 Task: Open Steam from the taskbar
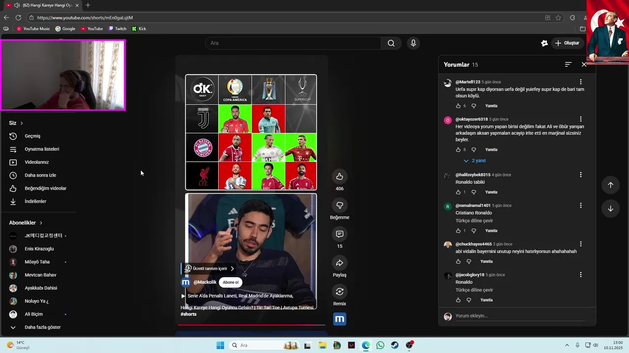coord(395,345)
